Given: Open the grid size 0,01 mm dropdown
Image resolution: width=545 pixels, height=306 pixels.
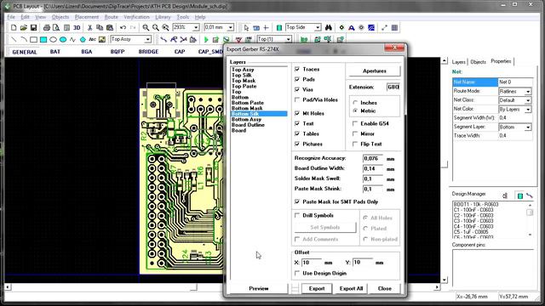Looking at the screenshot, I should coord(230,27).
